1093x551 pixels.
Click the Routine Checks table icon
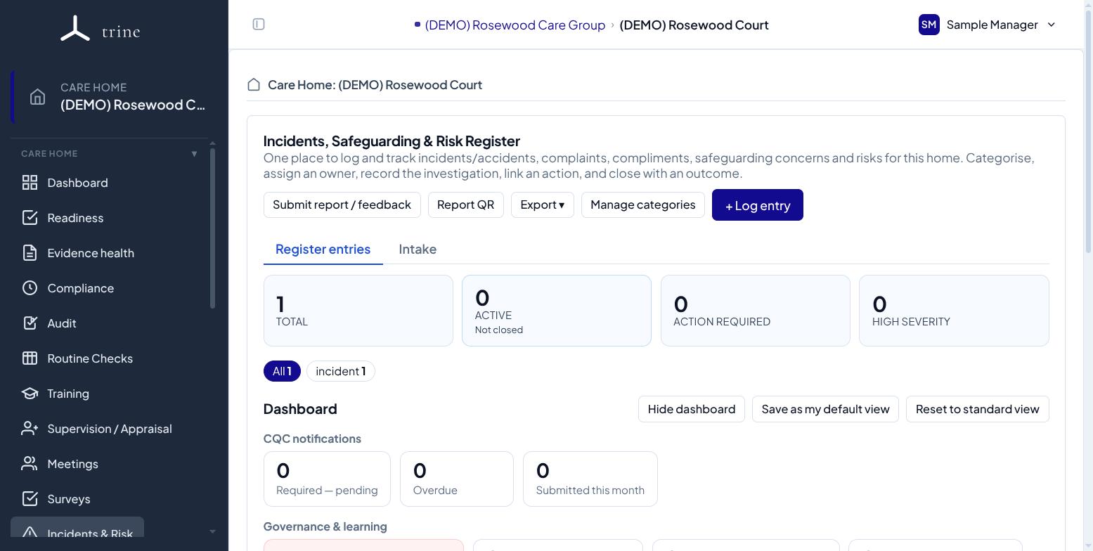(30, 358)
